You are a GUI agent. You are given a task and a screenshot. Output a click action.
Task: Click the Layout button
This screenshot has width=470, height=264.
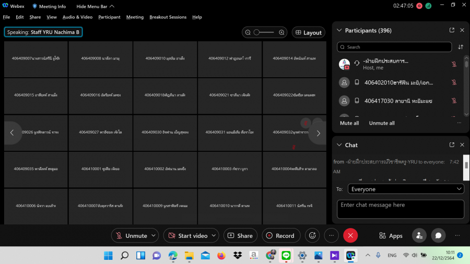(308, 32)
